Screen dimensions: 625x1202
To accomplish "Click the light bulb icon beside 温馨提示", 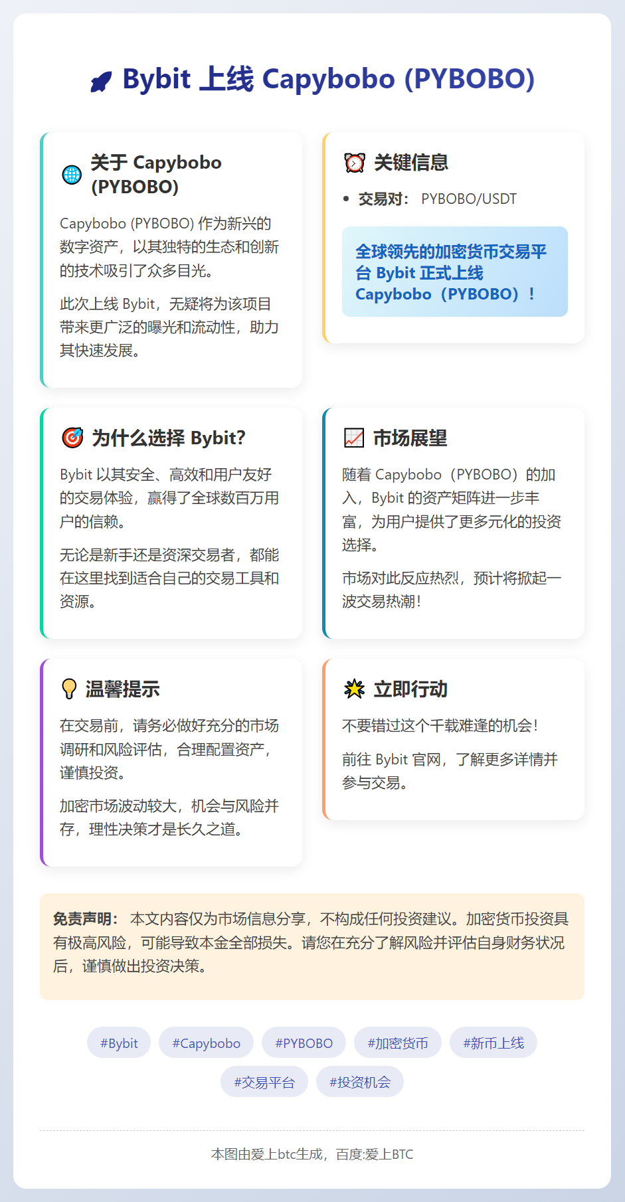I will point(69,689).
